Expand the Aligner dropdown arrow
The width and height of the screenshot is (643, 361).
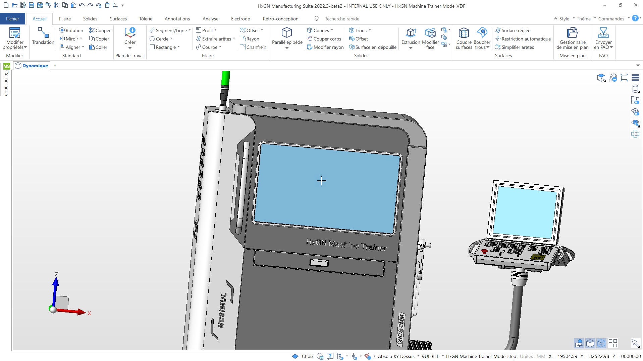click(83, 47)
